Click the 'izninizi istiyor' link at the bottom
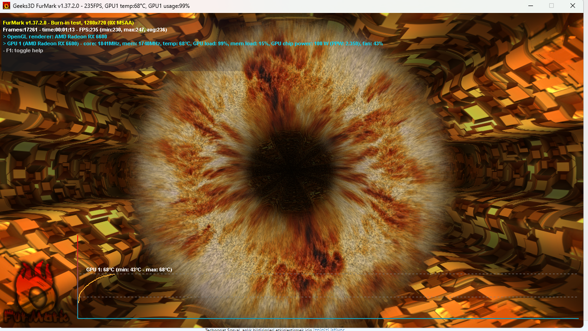 [329, 329]
